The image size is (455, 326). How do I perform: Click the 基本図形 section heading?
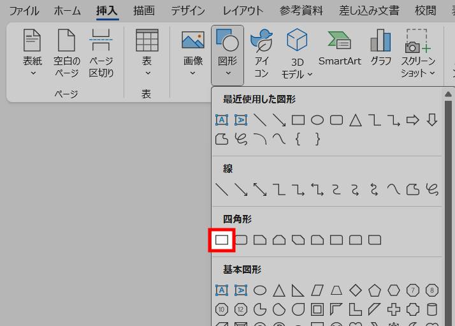click(242, 270)
